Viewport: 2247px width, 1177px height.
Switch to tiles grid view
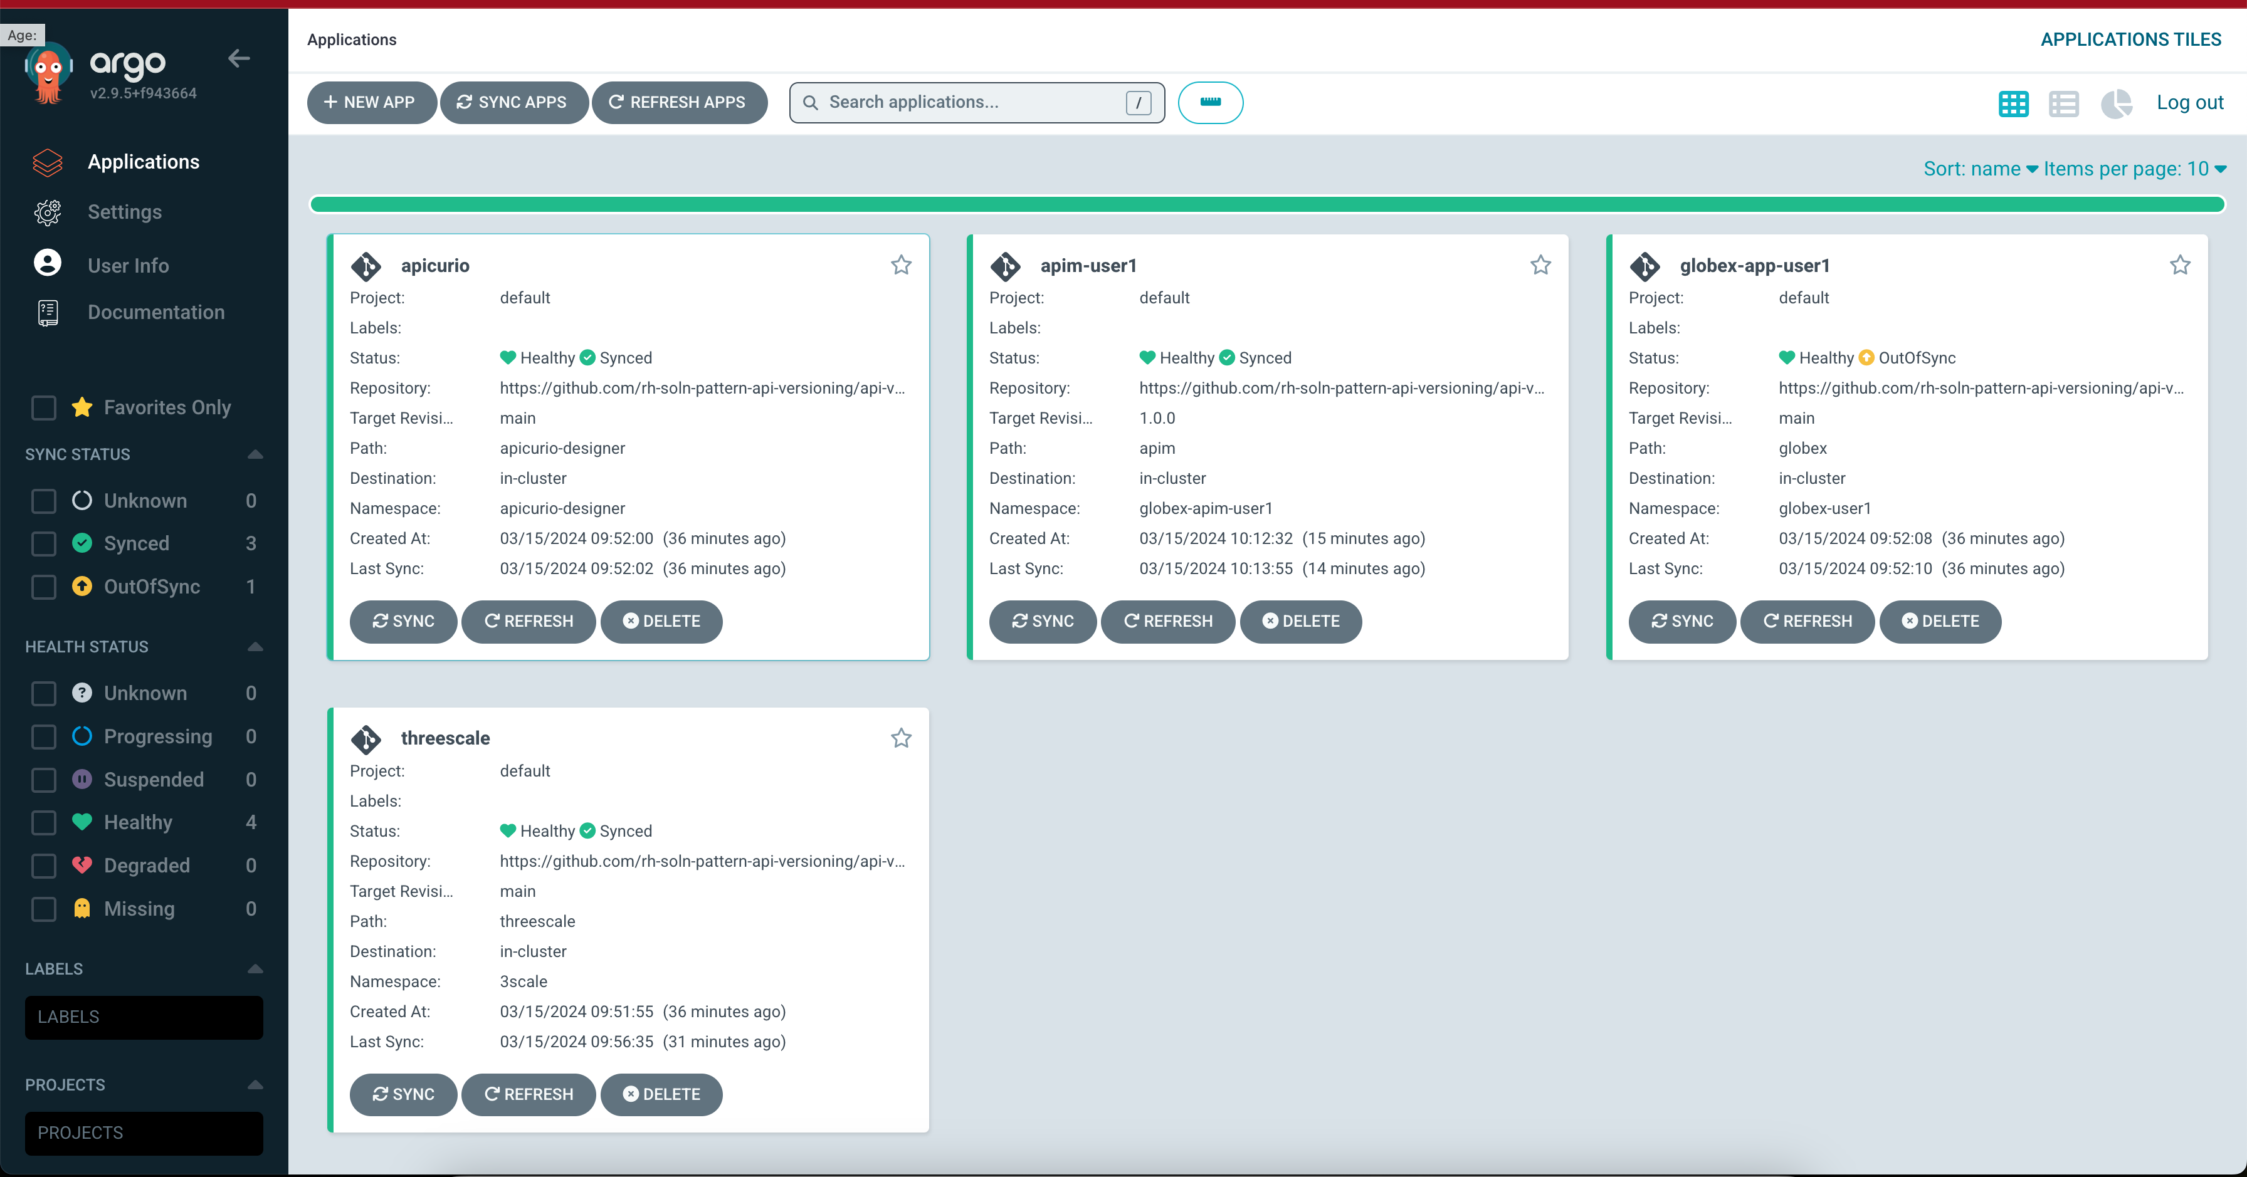coord(2013,104)
